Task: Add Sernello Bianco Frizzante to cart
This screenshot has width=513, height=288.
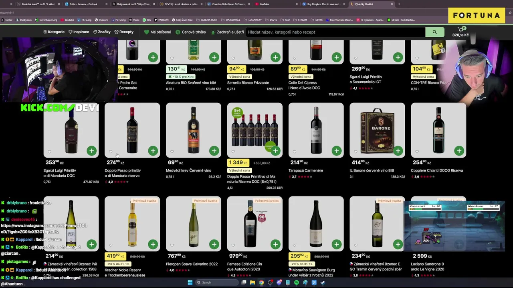Action: [x=275, y=57]
